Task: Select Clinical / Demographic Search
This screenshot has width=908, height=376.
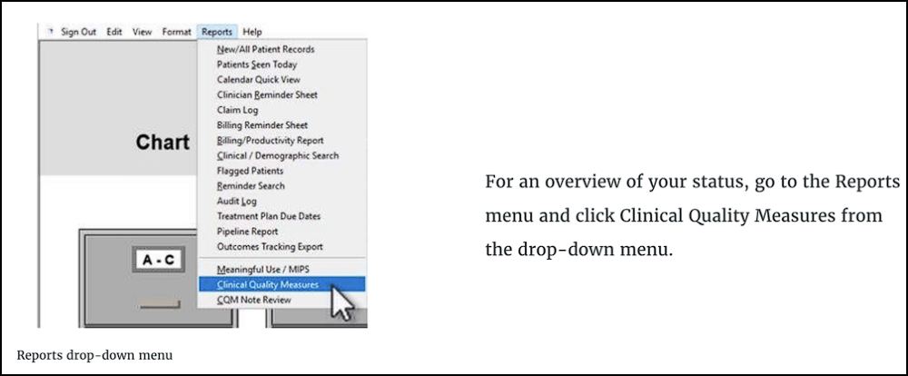Action: click(x=278, y=155)
